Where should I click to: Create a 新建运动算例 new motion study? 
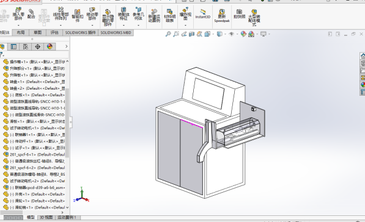pyautogui.click(x=154, y=16)
